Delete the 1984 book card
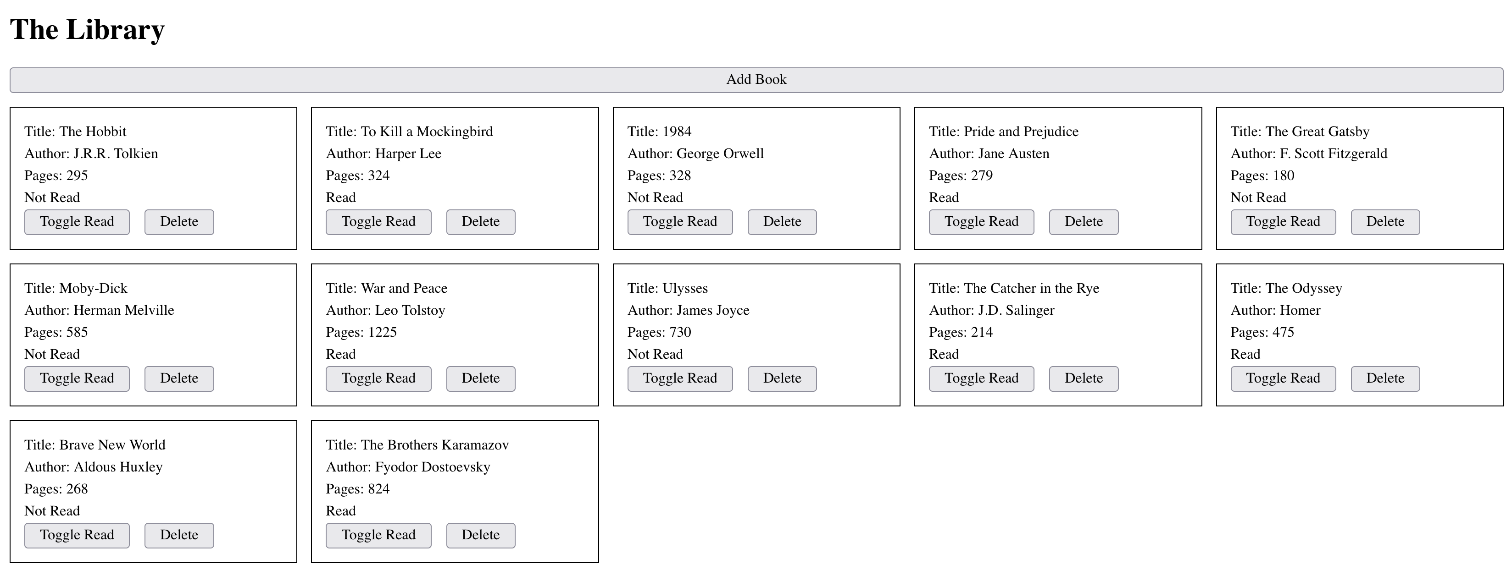Image resolution: width=1512 pixels, height=581 pixels. pos(782,222)
